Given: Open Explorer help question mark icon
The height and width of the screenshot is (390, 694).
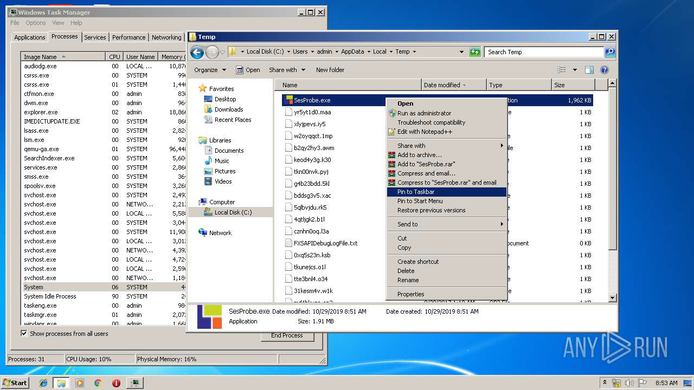Looking at the screenshot, I should (605, 70).
